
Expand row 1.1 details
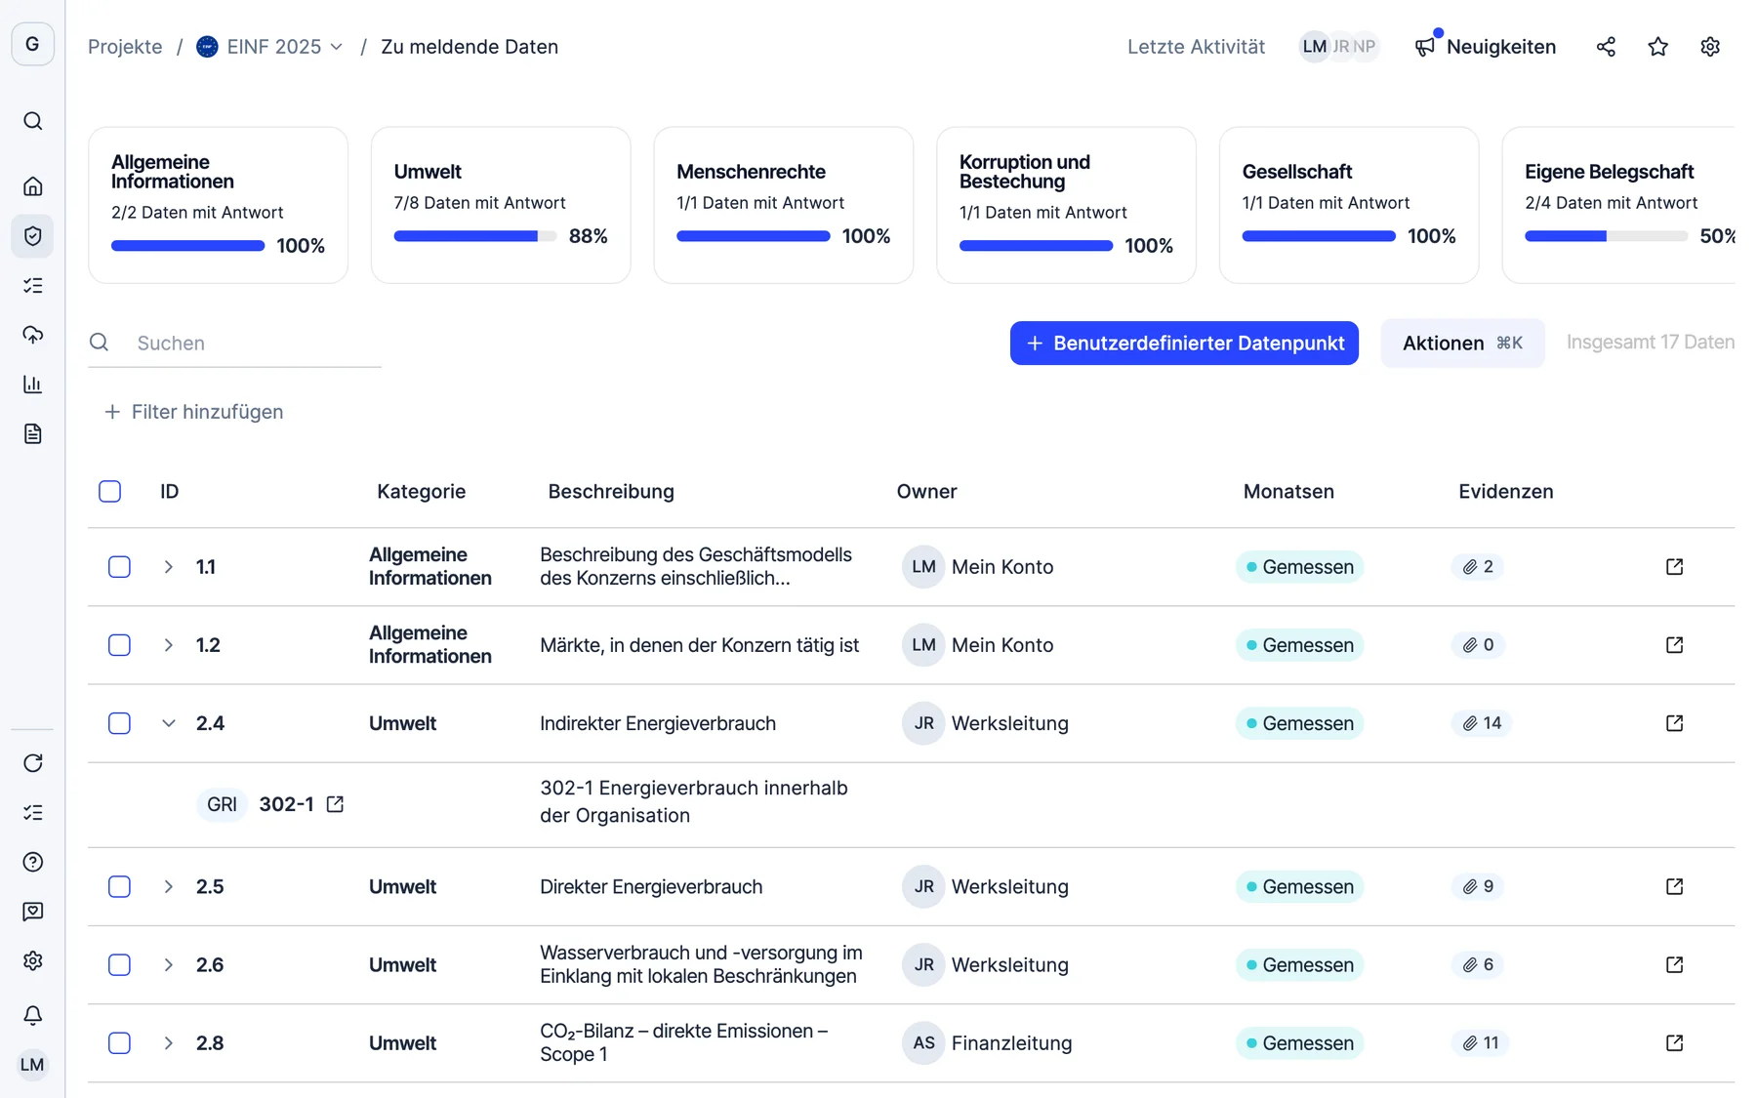pos(168,567)
